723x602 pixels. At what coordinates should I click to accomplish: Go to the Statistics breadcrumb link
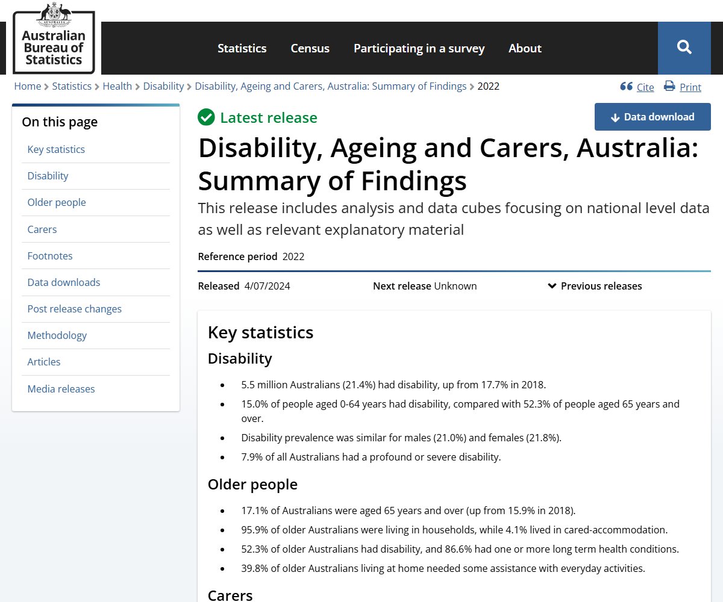(72, 86)
